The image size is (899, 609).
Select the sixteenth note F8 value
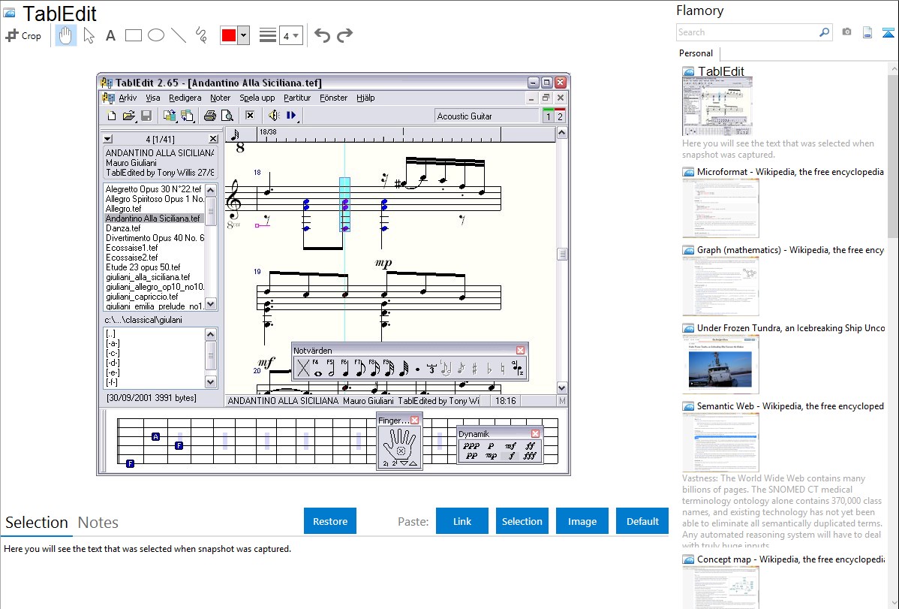point(374,368)
